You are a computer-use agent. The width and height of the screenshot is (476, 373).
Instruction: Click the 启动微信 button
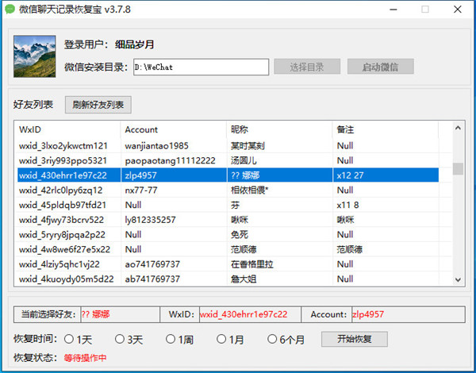click(x=380, y=67)
